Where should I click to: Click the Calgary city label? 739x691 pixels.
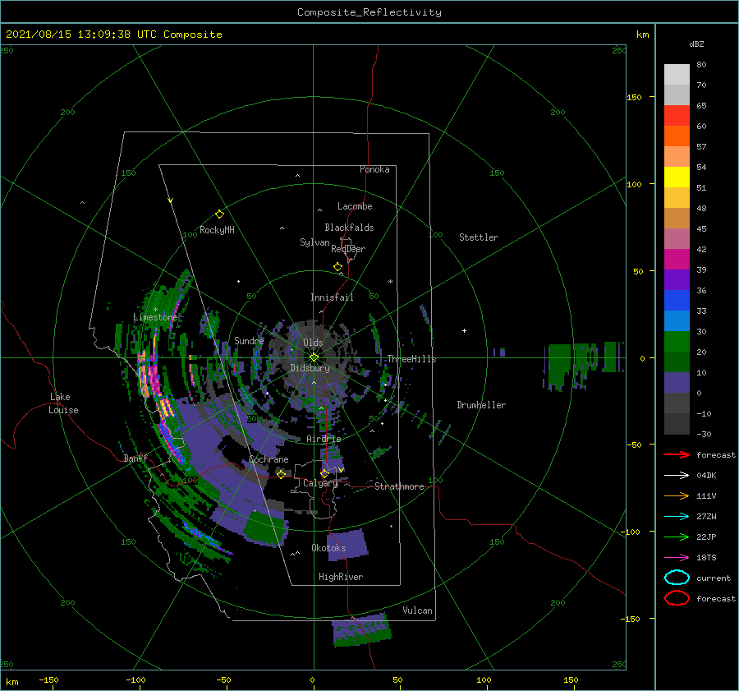(320, 483)
